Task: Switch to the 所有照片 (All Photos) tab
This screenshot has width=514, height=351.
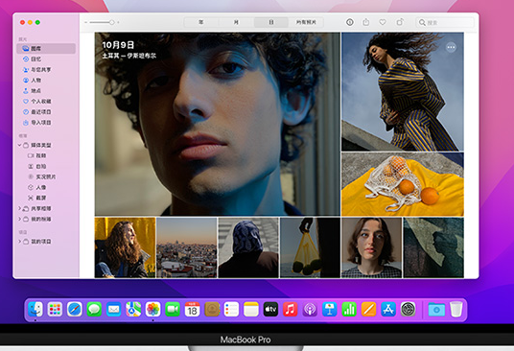Action: [x=306, y=22]
